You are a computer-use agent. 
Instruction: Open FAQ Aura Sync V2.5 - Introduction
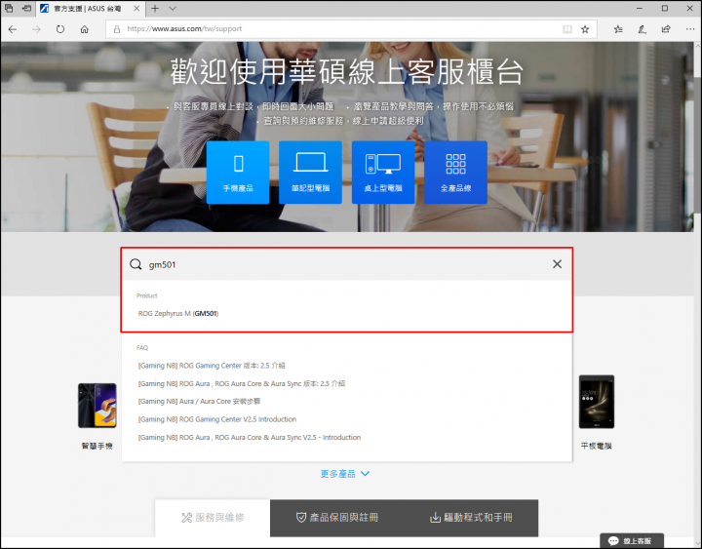pos(249,437)
